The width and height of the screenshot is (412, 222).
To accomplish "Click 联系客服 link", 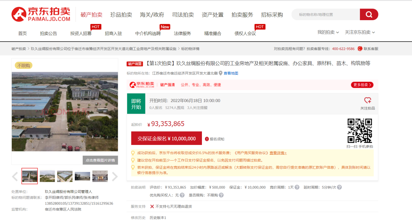I will click(x=371, y=49).
